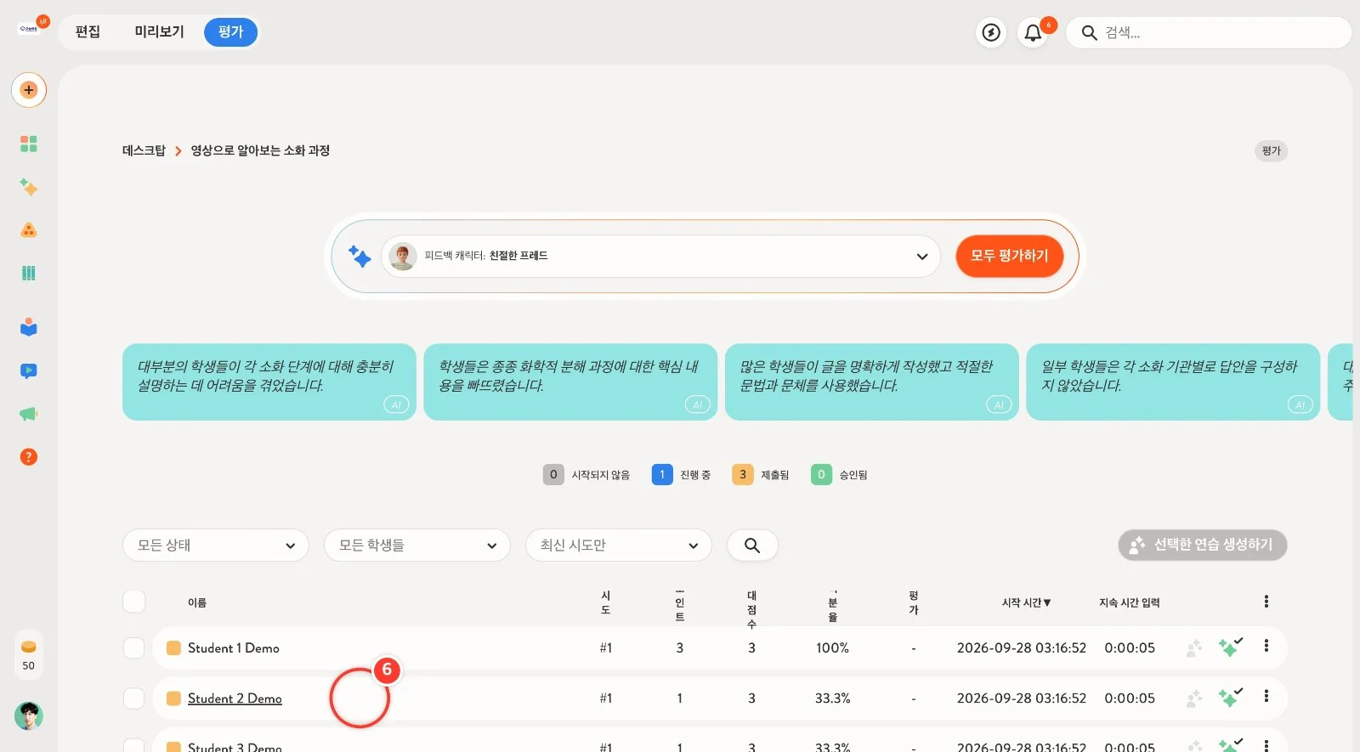1360x752 pixels.
Task: Check the box for Student 2 Demo
Action: pyautogui.click(x=134, y=698)
